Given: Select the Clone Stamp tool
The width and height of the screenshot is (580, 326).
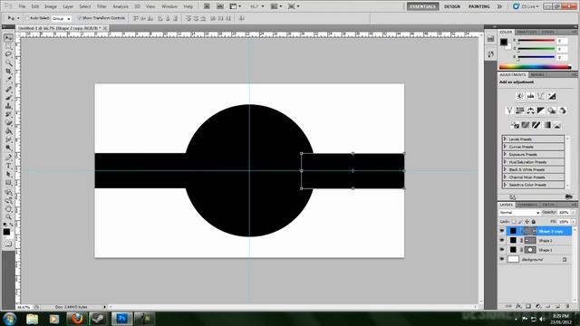Looking at the screenshot, I should click(x=8, y=106).
